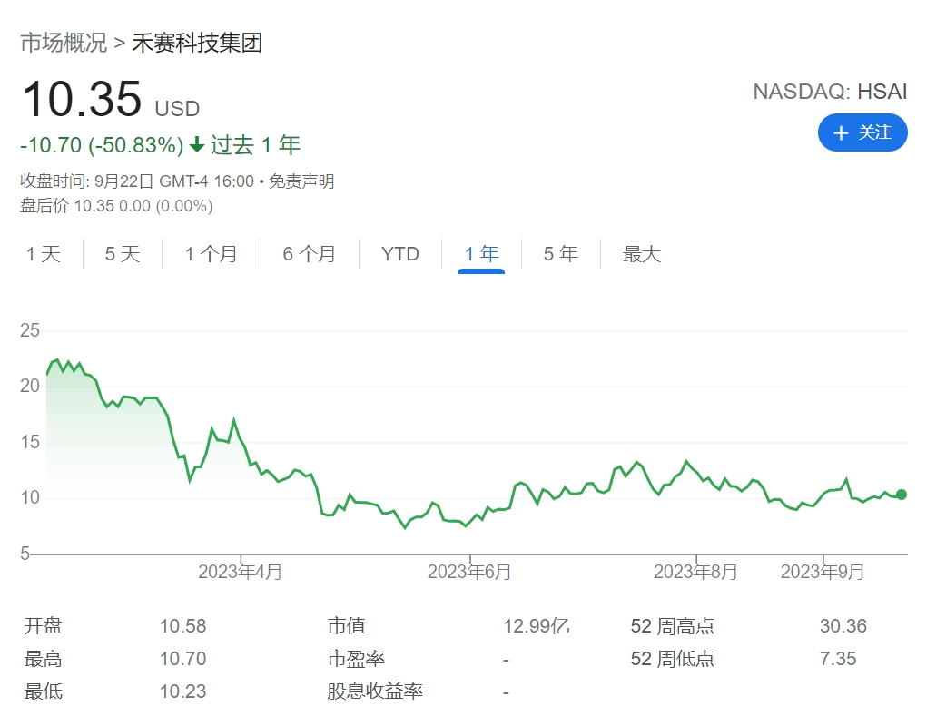
Task: Select the 1 个月 range tab
Action: (212, 254)
